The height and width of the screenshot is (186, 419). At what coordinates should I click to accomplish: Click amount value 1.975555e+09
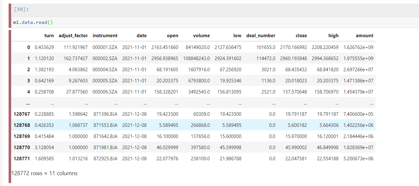coord(358,59)
